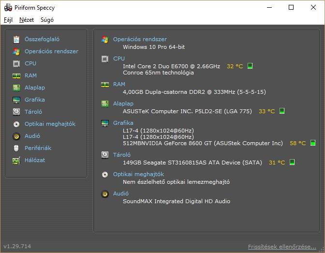Click the disc icon beside Optikai meghajtók heading
This screenshot has height=253, width=325.
(x=105, y=175)
